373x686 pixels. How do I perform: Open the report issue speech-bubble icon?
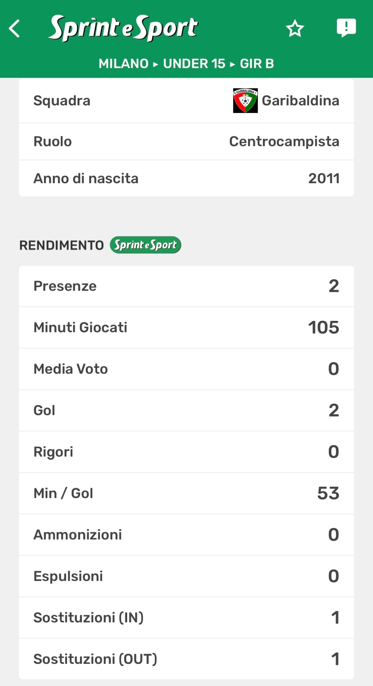[x=346, y=28]
